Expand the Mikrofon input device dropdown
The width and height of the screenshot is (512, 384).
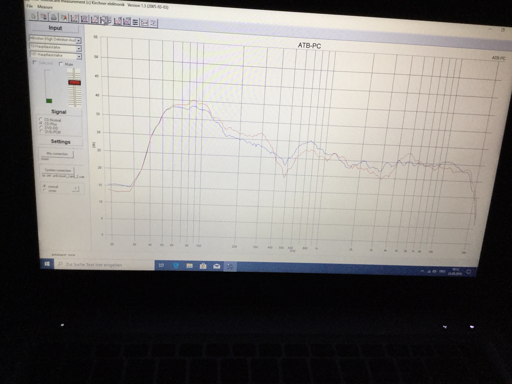79,40
